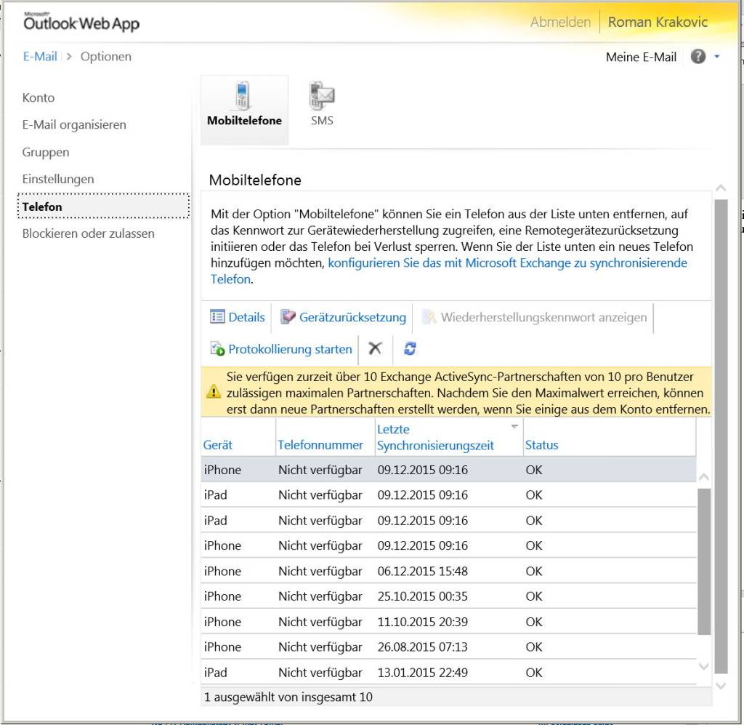Select iPhone row synced 26.08.2015 07:13

coord(448,646)
